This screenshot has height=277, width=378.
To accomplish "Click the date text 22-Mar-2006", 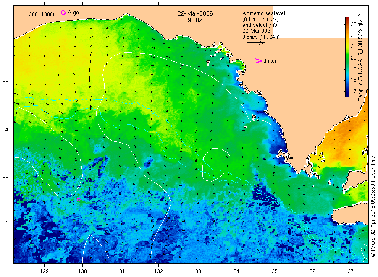I will 195,13.
